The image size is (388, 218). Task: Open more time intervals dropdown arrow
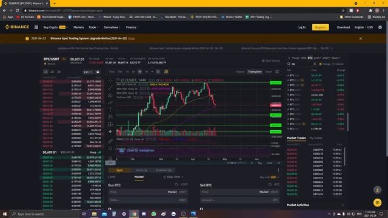click(x=152, y=71)
